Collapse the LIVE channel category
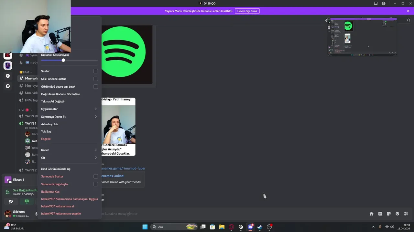Screen dimensions: 414x232 [26, 110]
